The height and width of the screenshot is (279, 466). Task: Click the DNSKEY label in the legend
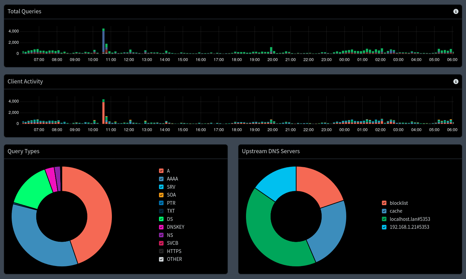176,227
